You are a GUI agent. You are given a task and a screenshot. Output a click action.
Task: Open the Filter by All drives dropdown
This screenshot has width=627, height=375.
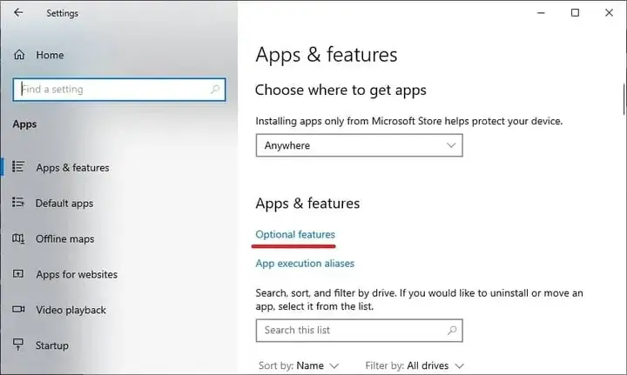click(x=415, y=365)
